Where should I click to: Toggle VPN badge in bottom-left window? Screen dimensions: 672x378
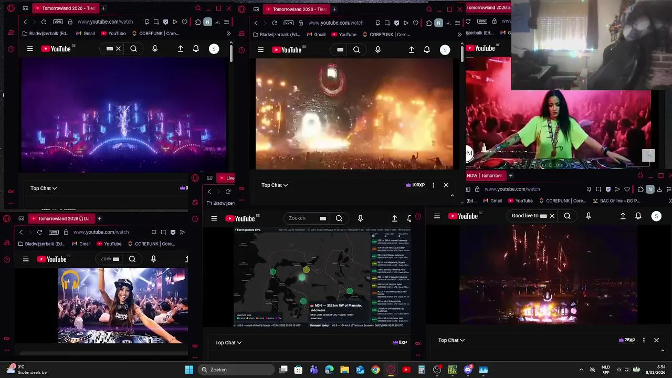pyautogui.click(x=54, y=232)
